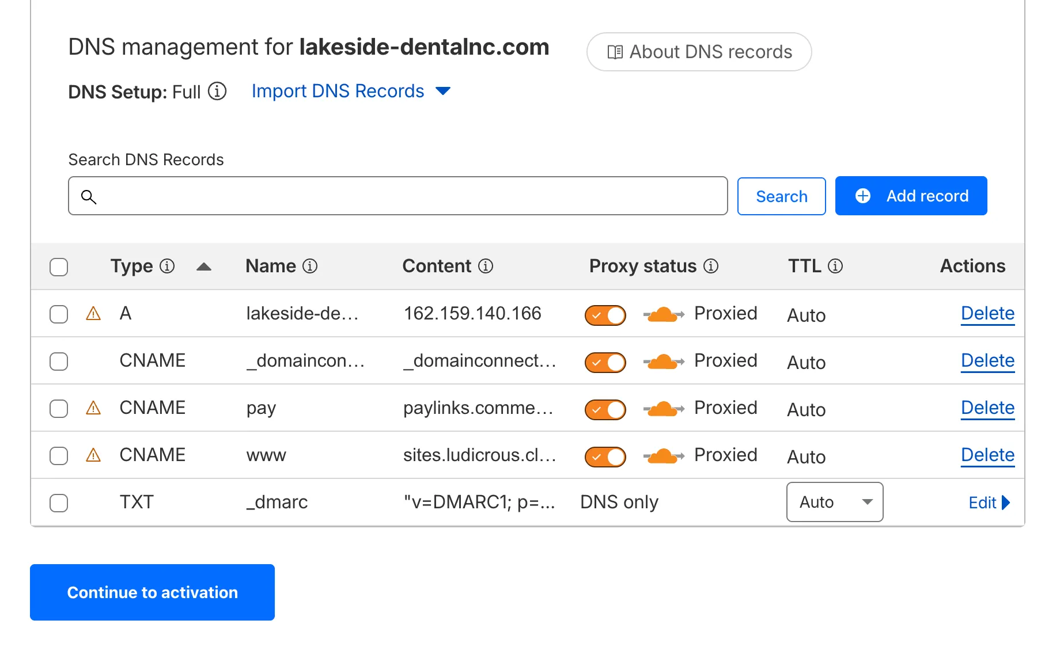This screenshot has width=1060, height=662.
Task: Open the TTL dropdown on the _dmarc record
Action: [x=834, y=501]
